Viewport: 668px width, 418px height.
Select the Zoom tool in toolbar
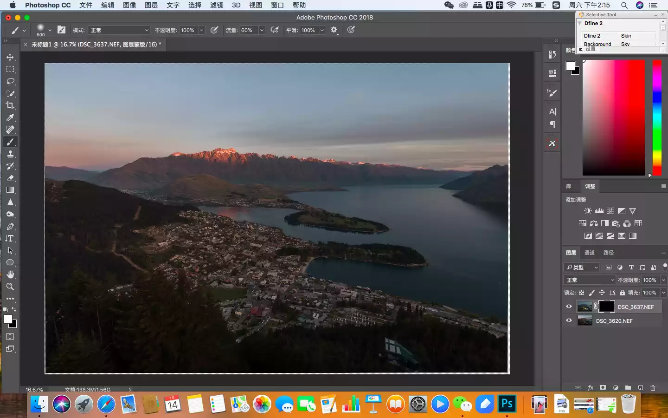click(x=10, y=287)
